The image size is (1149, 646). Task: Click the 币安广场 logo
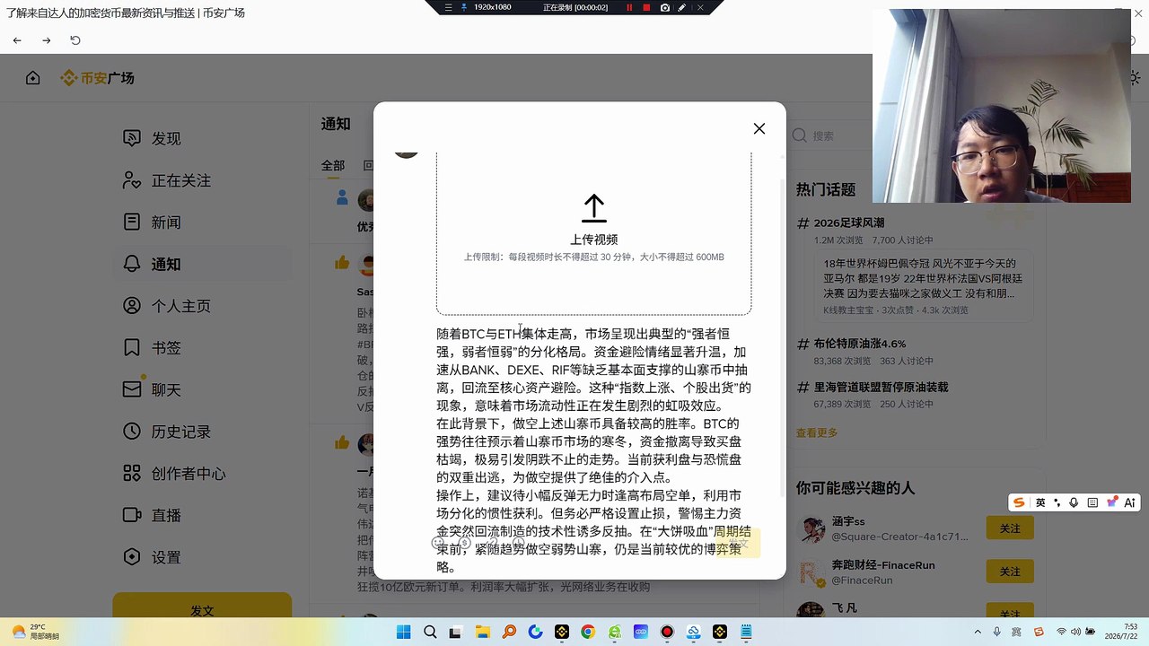97,78
